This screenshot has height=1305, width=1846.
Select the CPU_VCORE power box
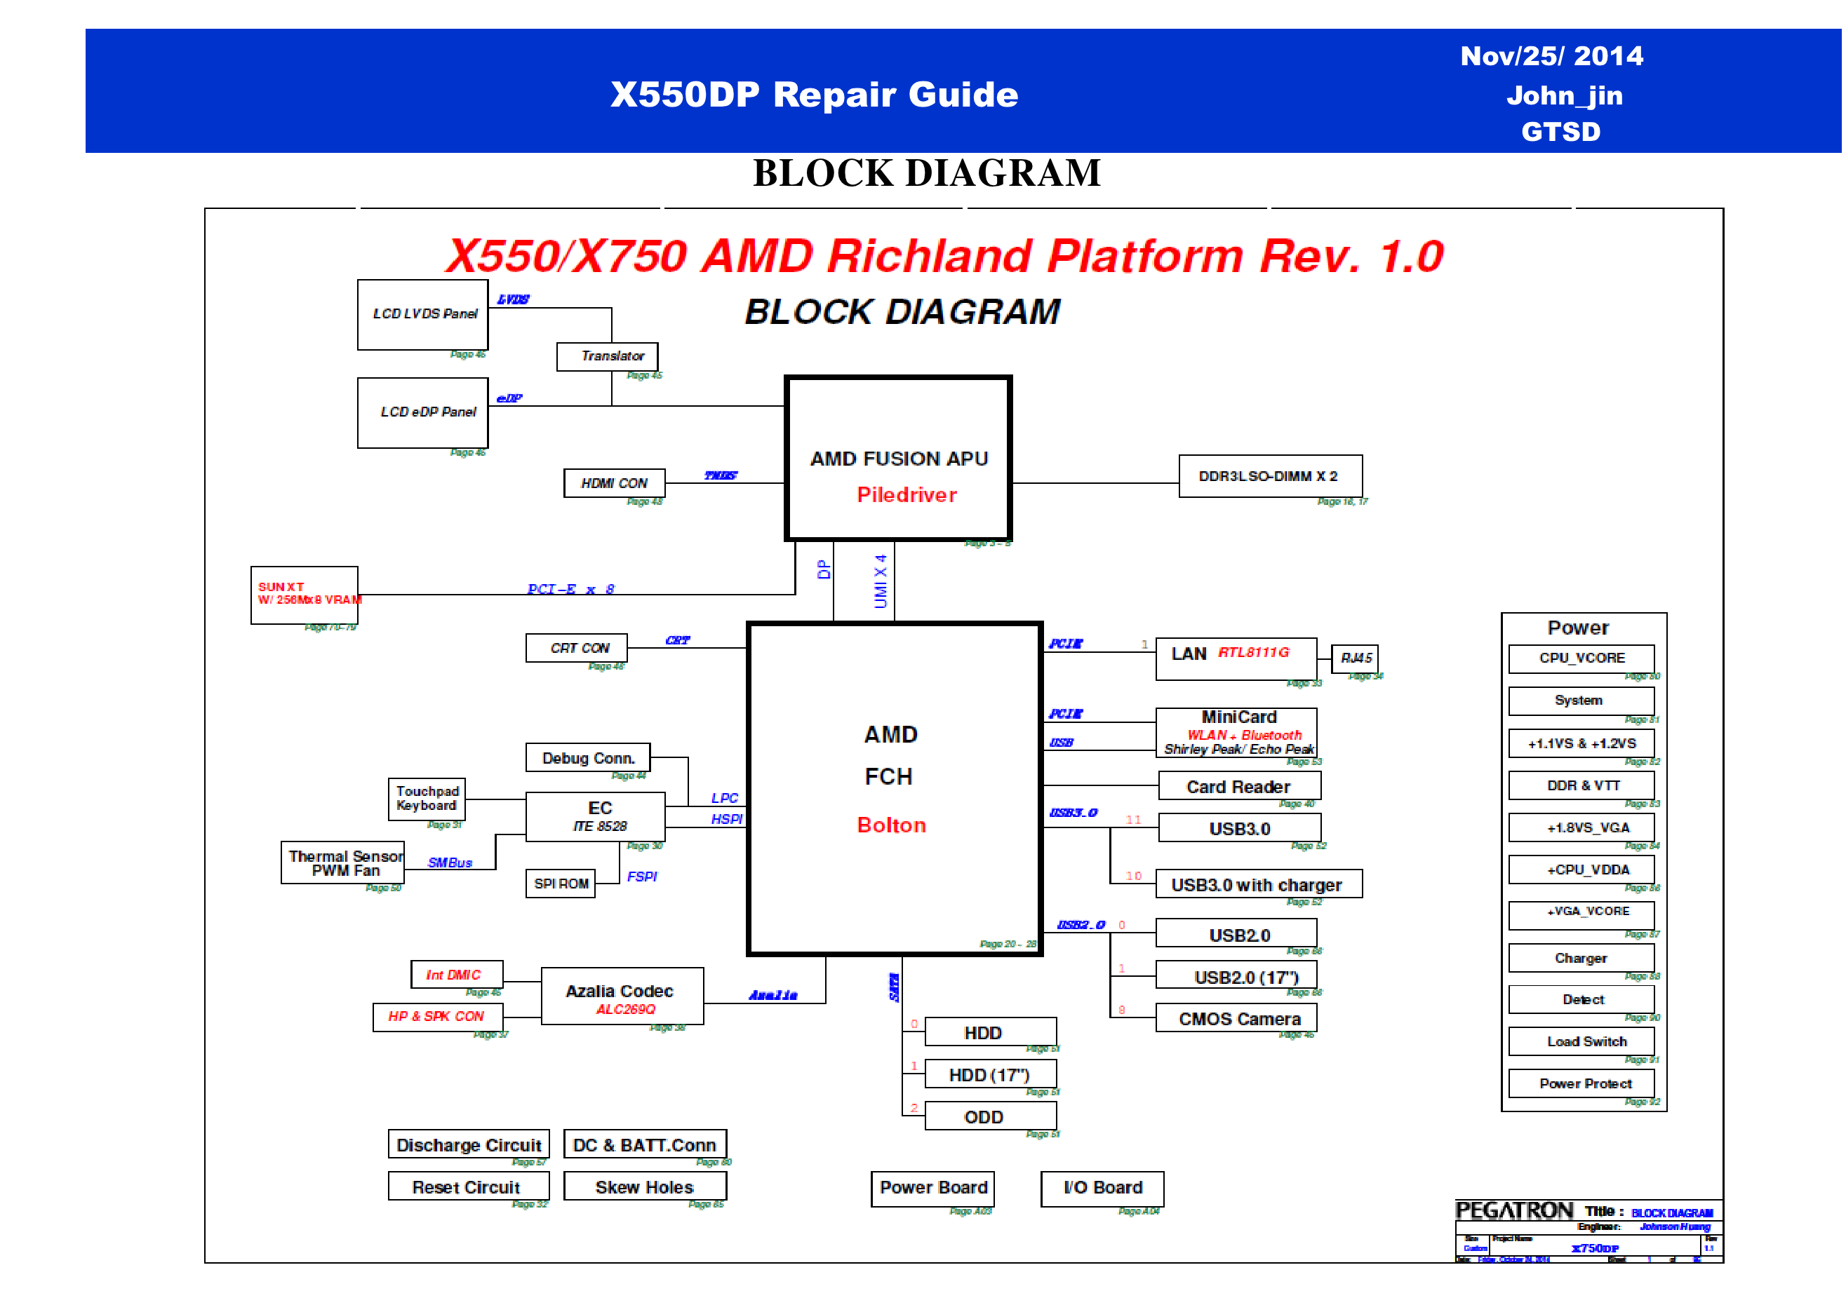tap(1581, 658)
